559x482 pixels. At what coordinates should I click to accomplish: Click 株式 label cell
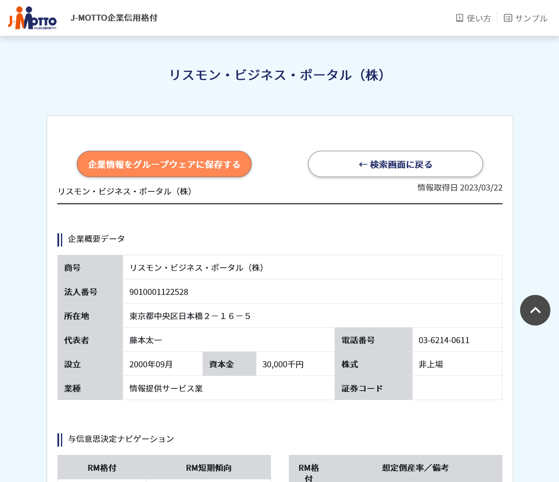pos(374,364)
